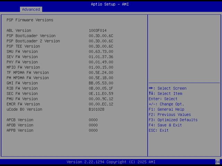Click the APCB Version value 0000
The height and width of the screenshot is (166, 222).
pyautogui.click(x=93, y=120)
